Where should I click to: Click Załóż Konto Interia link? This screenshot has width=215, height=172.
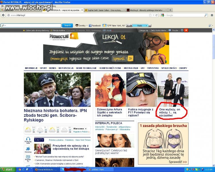[158, 30]
